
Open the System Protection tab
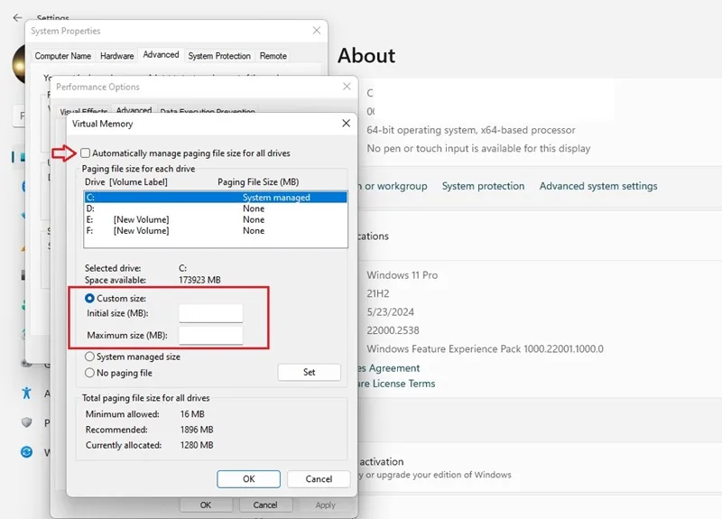[x=219, y=56]
